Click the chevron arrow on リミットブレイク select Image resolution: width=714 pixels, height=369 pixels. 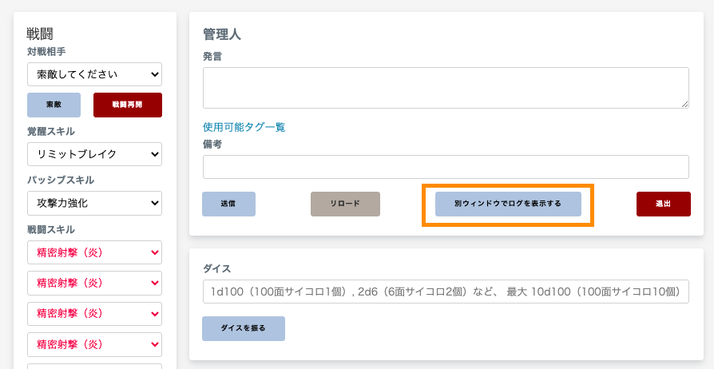[155, 154]
